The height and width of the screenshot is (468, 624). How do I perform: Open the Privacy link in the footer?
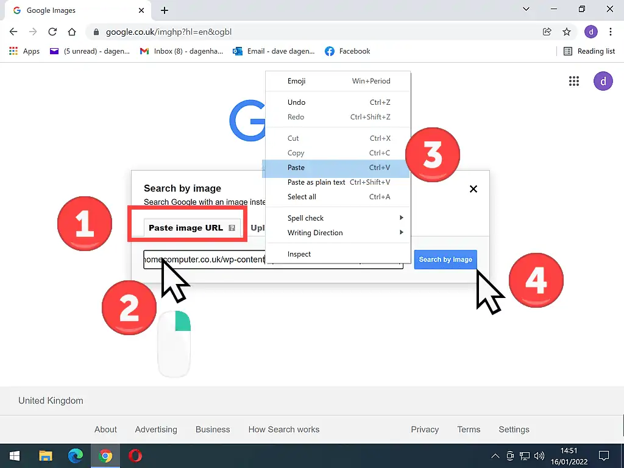[425, 430]
